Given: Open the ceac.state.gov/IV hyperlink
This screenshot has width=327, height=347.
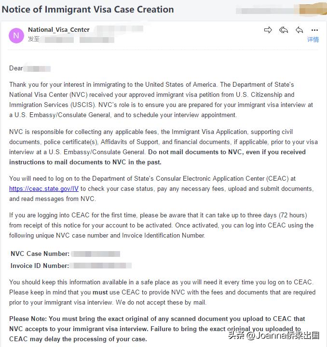Looking at the screenshot, I should pos(44,188).
